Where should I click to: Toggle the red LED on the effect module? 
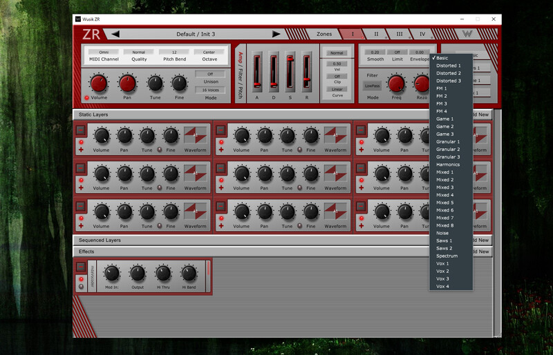[x=81, y=279]
